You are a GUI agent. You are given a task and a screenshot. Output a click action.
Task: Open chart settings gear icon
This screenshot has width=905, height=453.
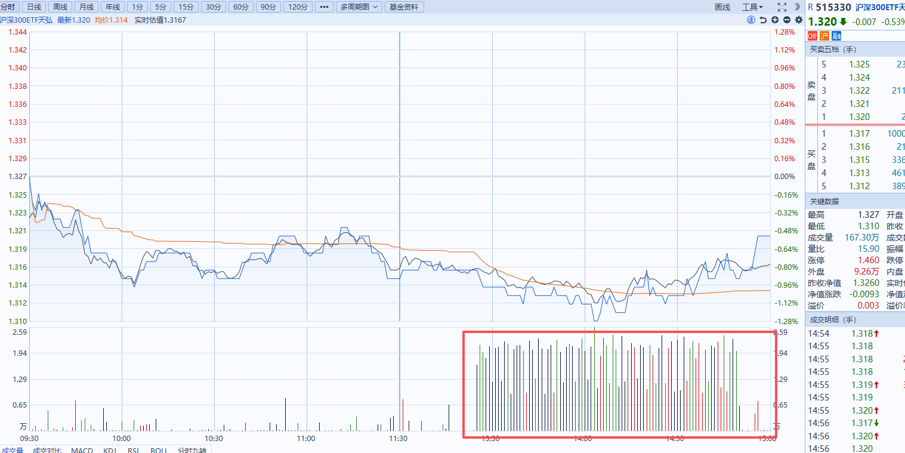coord(799,20)
